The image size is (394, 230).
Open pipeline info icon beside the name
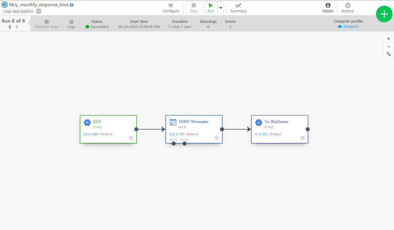tap(72, 5)
